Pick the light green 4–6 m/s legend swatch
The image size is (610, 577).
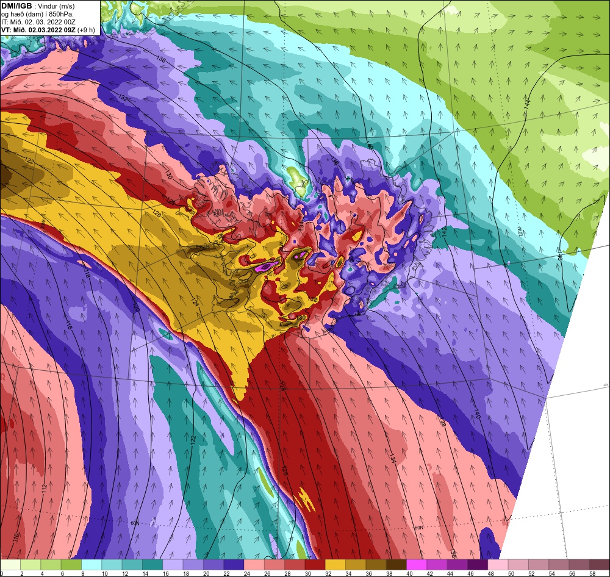[x=51, y=565]
